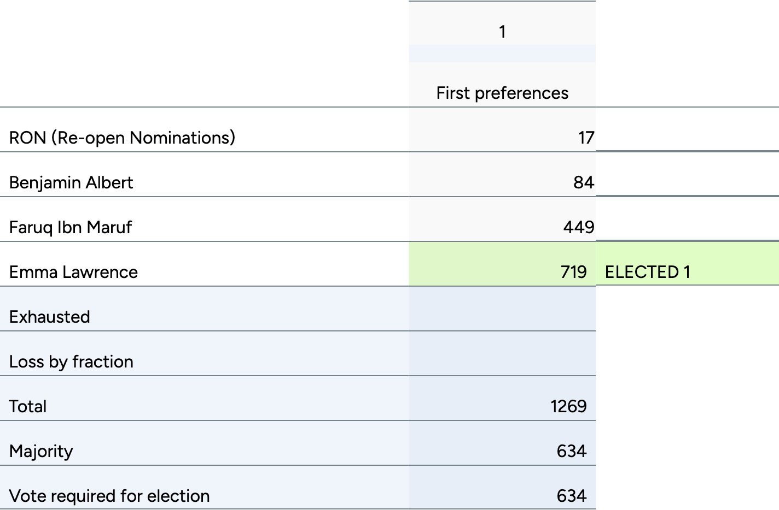Select the empty Loss by fraction cell
The height and width of the screenshot is (510, 779).
(x=502, y=354)
